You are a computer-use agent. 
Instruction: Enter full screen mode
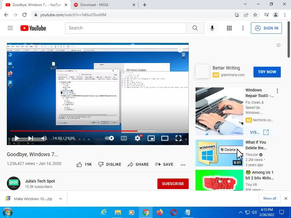coord(178,138)
